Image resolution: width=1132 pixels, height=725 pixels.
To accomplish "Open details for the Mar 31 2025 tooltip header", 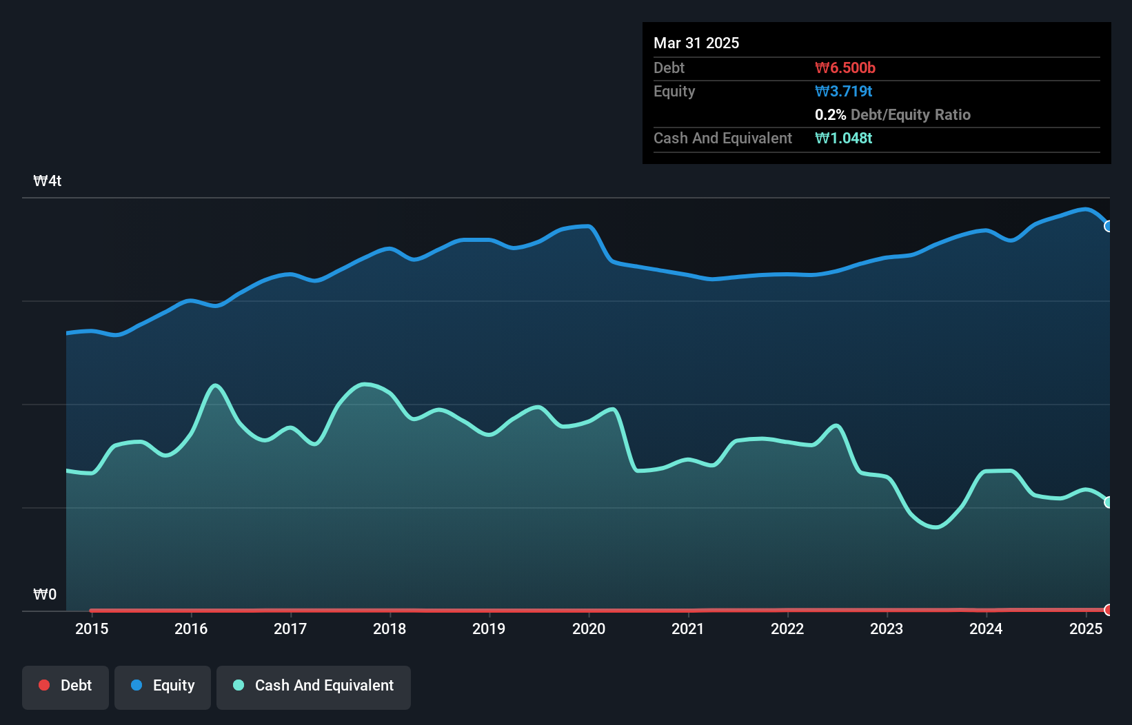I will (696, 43).
